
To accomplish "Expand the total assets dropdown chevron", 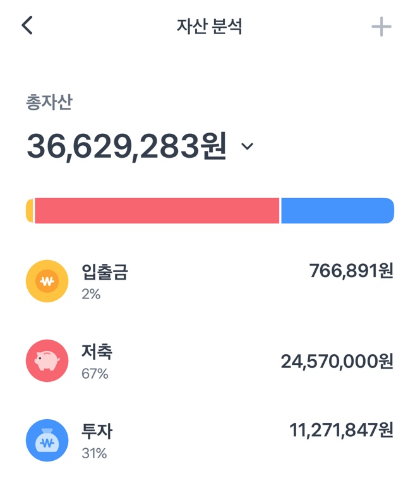I will click(248, 146).
